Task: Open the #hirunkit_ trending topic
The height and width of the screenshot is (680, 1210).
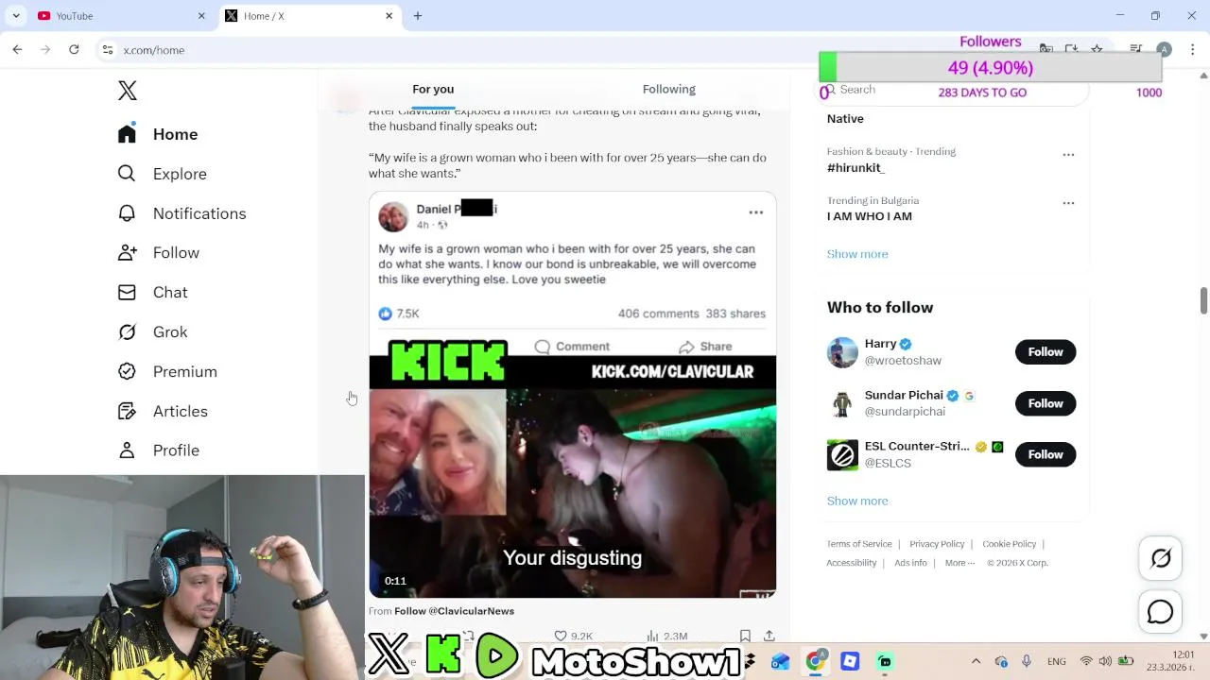Action: 856,168
